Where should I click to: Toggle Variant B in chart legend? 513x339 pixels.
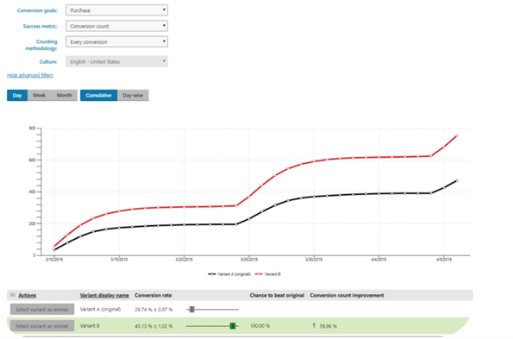[x=267, y=274]
